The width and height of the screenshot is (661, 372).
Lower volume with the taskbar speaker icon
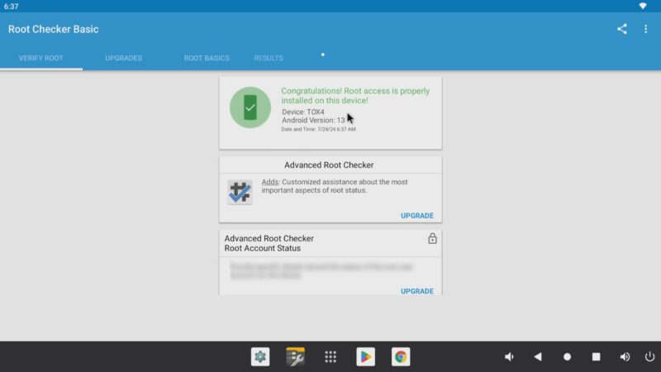pos(509,357)
